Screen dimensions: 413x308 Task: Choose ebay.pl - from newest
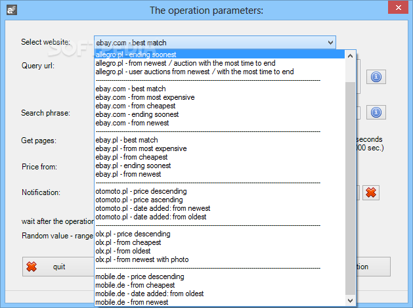219,174
